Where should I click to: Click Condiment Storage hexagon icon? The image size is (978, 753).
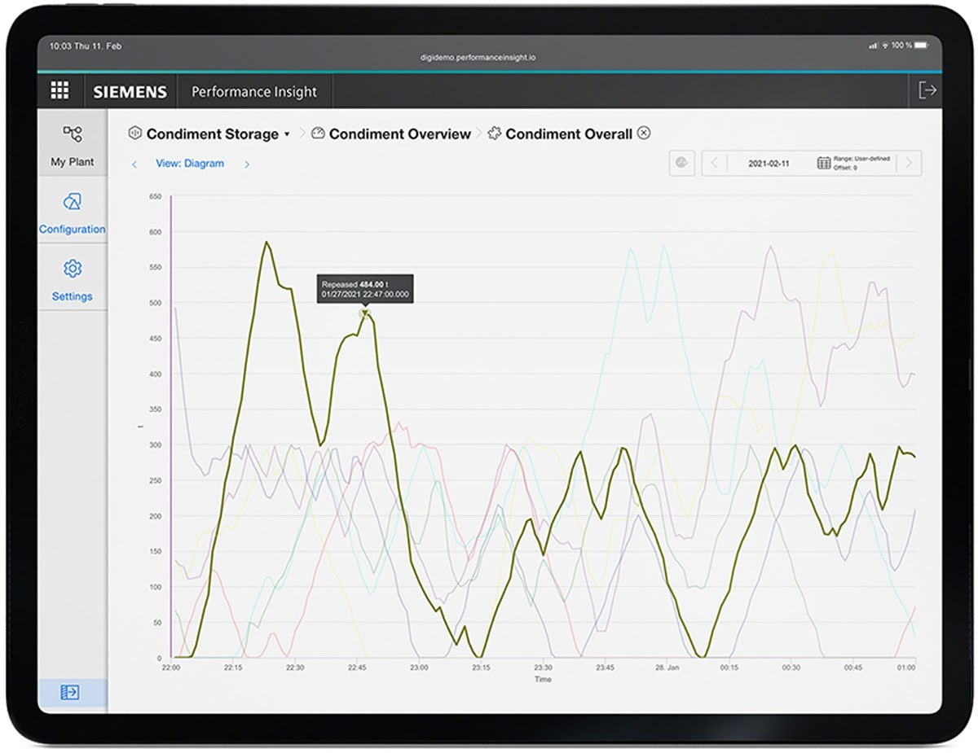(x=134, y=134)
